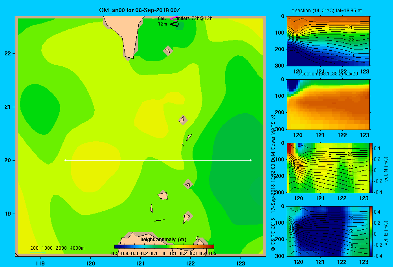Click the vel. E colorbar beside the bottom panel
Viewport: 393px width, 267px height.
371,231
